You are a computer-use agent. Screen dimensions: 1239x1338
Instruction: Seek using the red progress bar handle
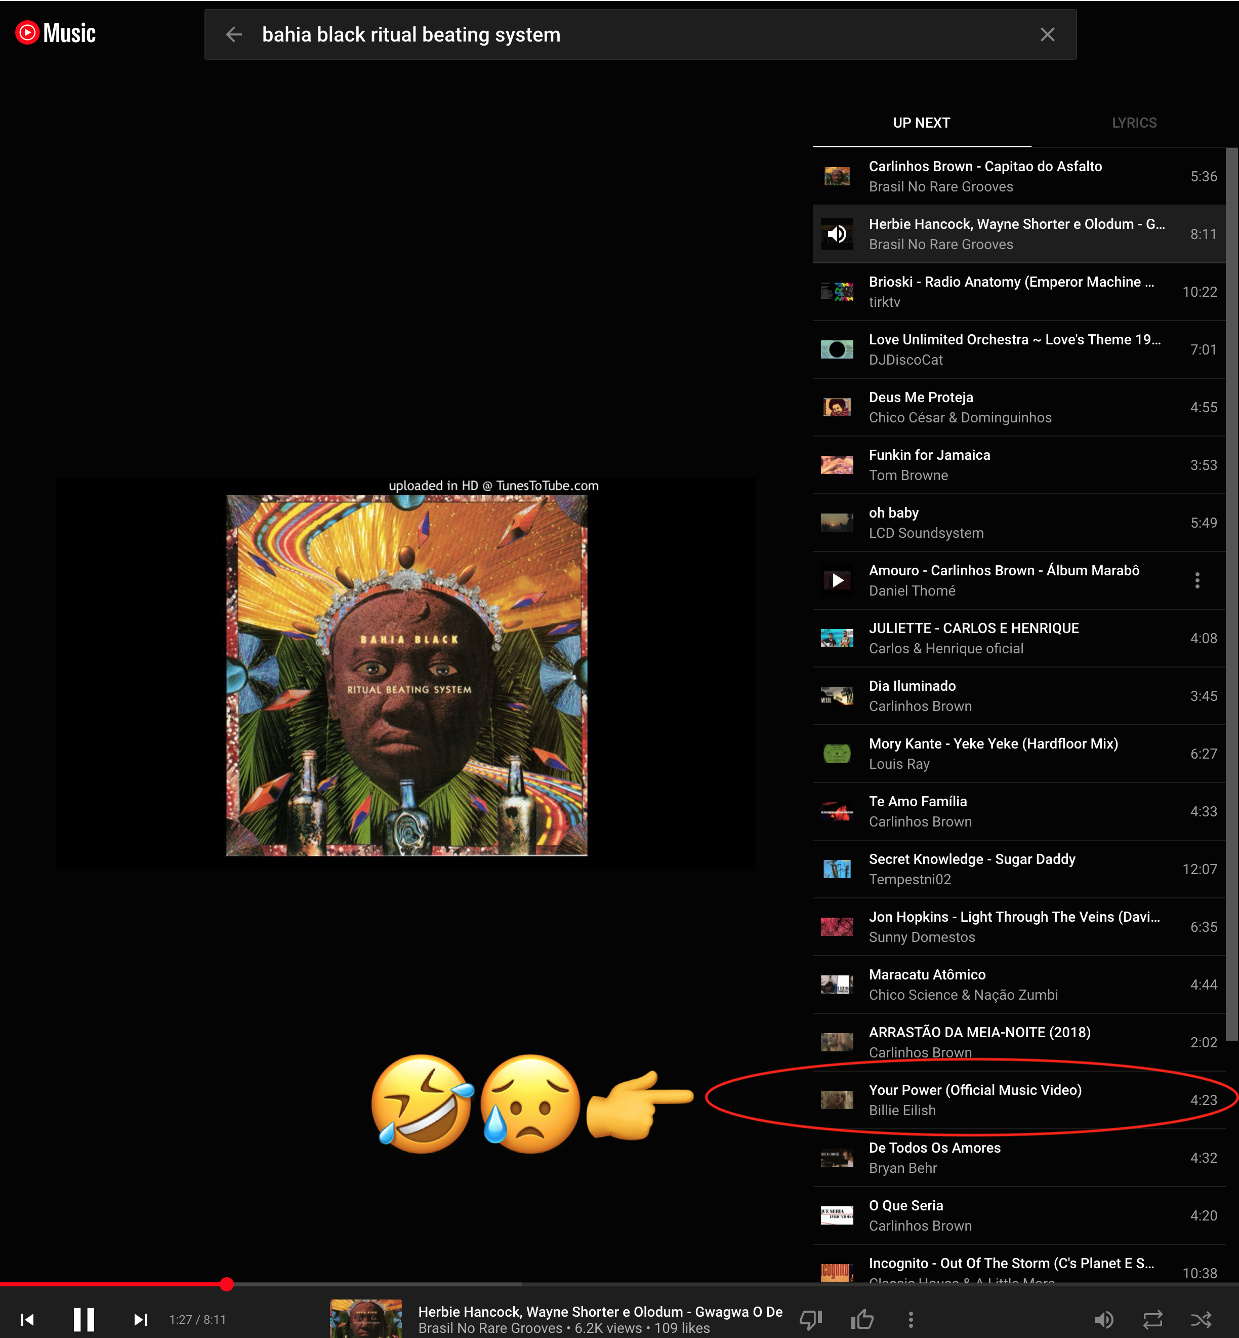227,1284
